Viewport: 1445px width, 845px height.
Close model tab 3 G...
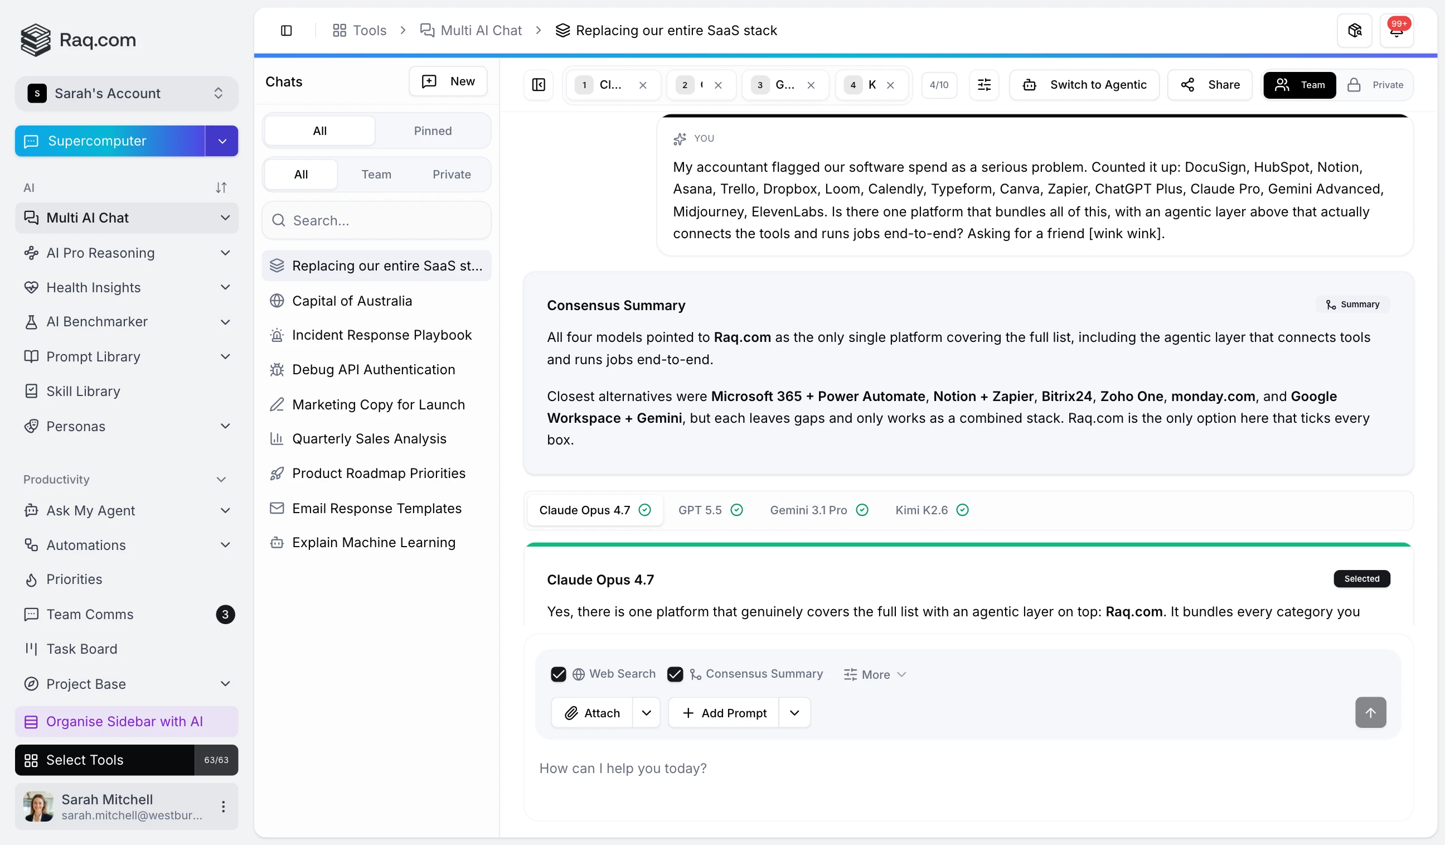[x=811, y=85]
